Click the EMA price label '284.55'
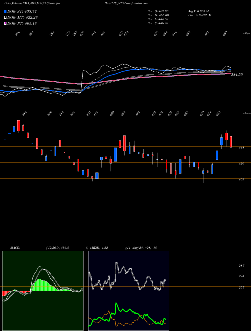Viewport: 251px width, 331px height. 237,75
